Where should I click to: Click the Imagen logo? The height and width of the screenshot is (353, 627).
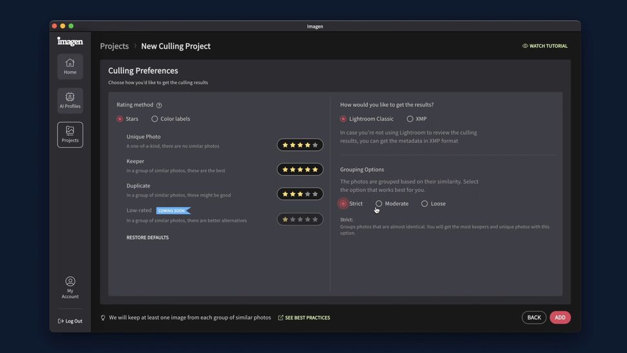70,41
